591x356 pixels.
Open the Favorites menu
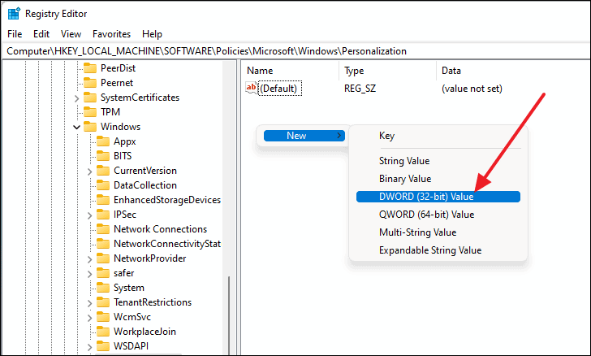point(111,34)
